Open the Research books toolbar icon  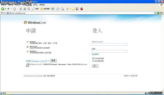point(77,9)
